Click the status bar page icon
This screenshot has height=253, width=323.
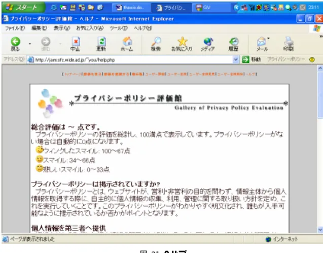click(x=5, y=239)
